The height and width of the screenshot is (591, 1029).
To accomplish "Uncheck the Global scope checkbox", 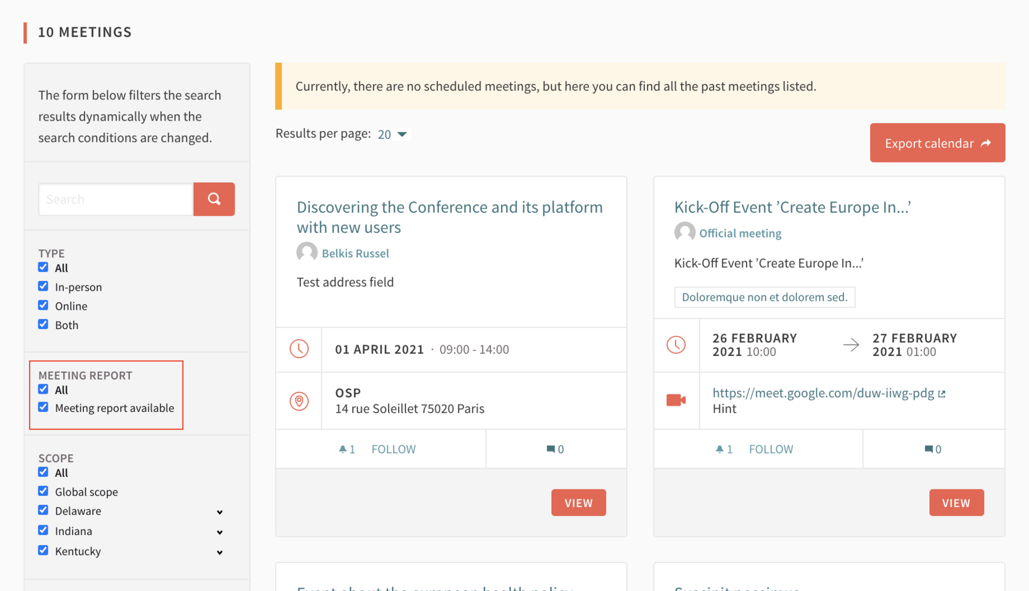I will (x=43, y=491).
